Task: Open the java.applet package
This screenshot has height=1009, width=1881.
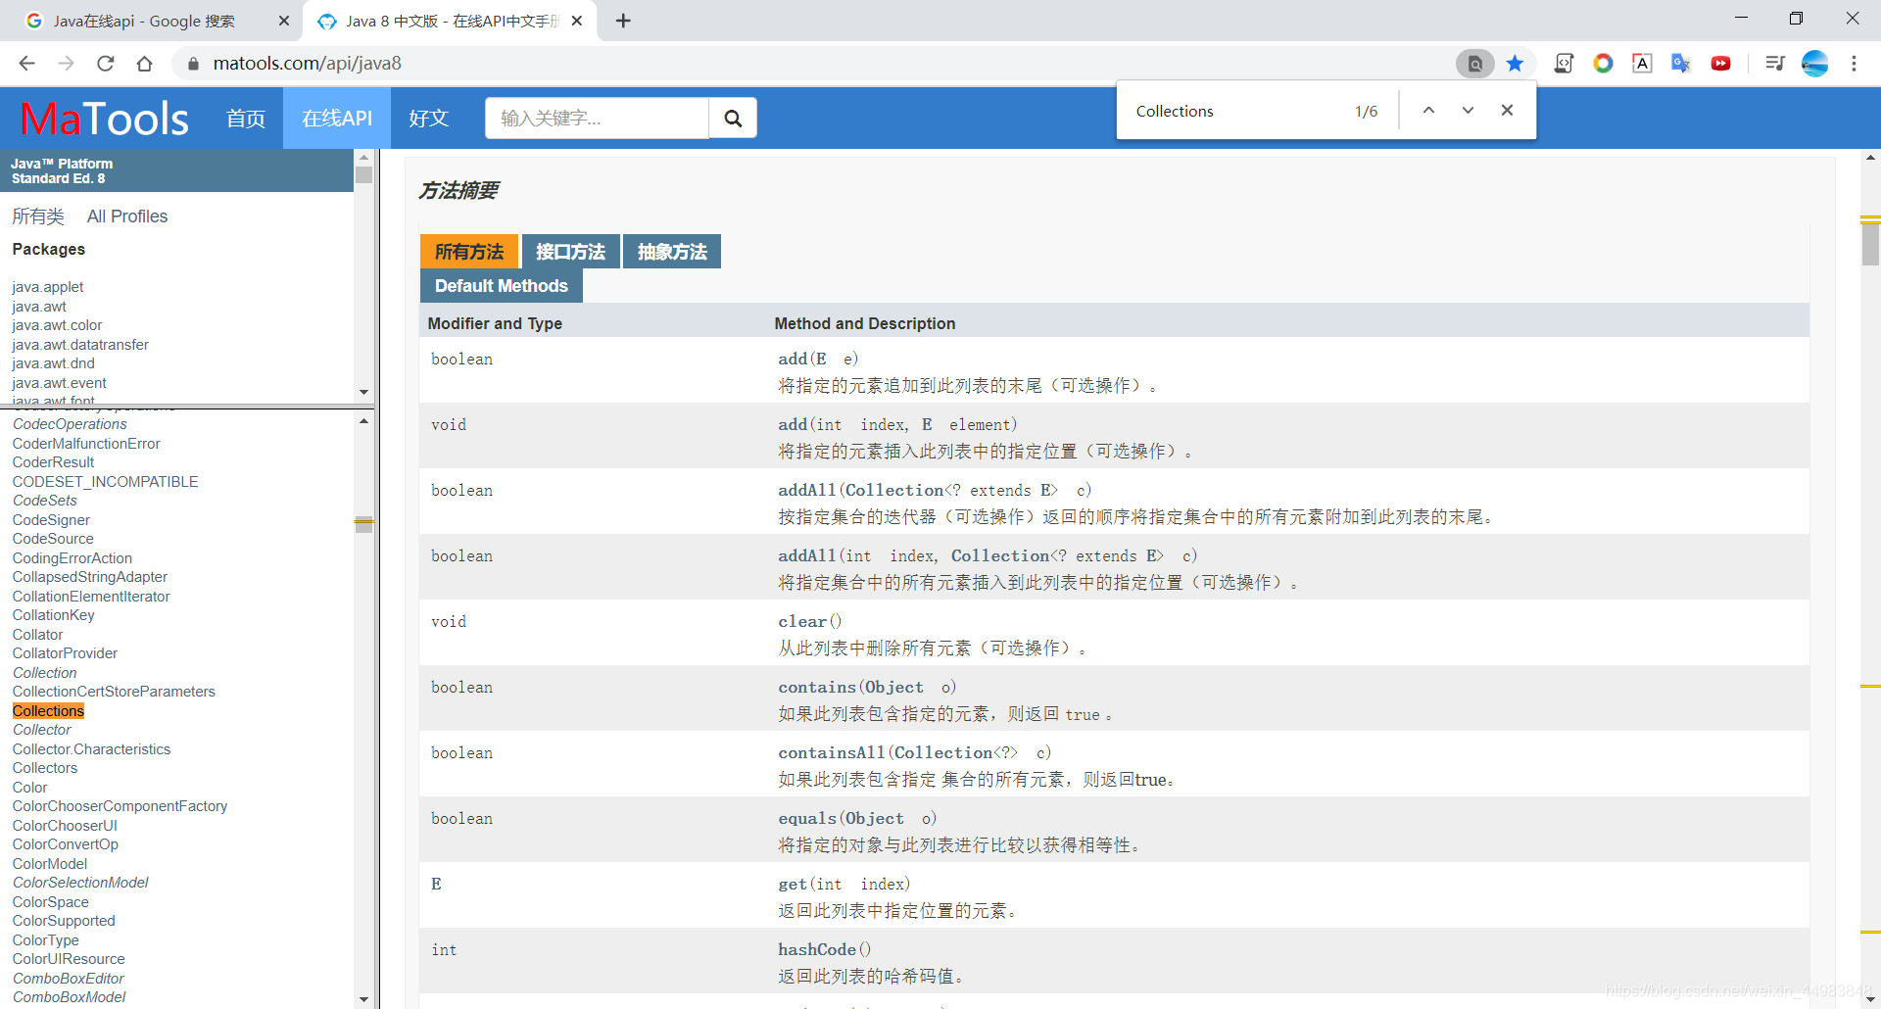Action: pyautogui.click(x=48, y=287)
